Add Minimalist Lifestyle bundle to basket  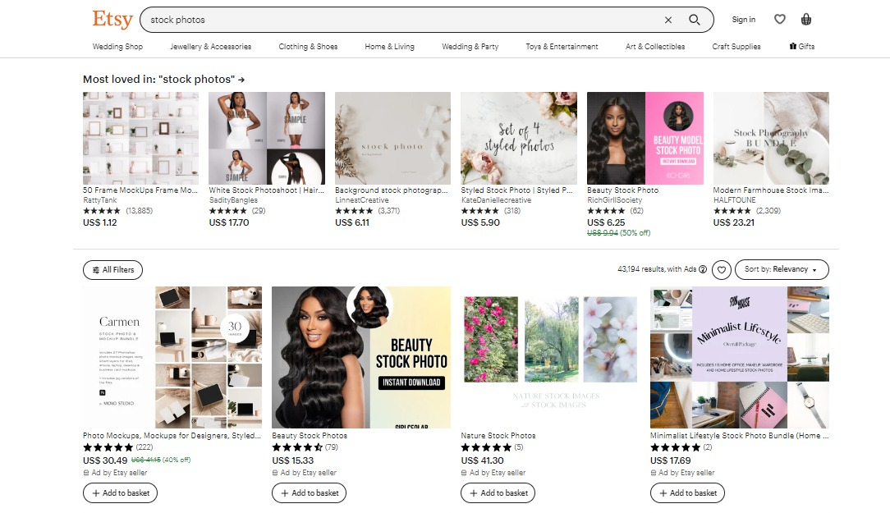point(687,493)
